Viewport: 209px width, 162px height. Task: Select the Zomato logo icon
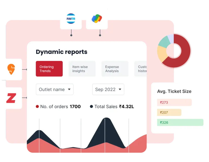tap(11, 98)
